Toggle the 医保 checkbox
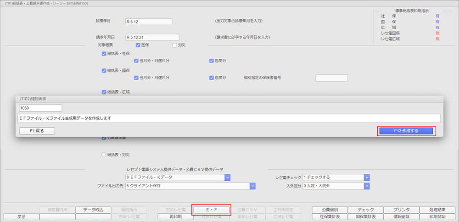 pyautogui.click(x=138, y=45)
